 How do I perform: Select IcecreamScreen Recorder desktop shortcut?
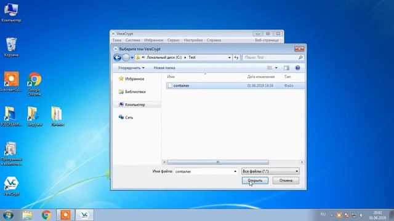click(x=11, y=82)
